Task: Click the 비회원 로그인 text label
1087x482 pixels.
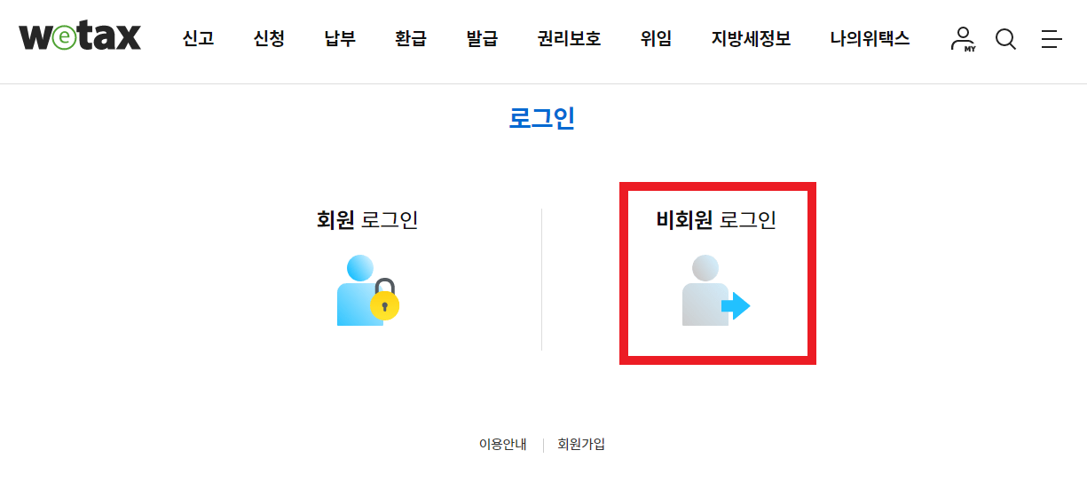Action: [x=716, y=219]
